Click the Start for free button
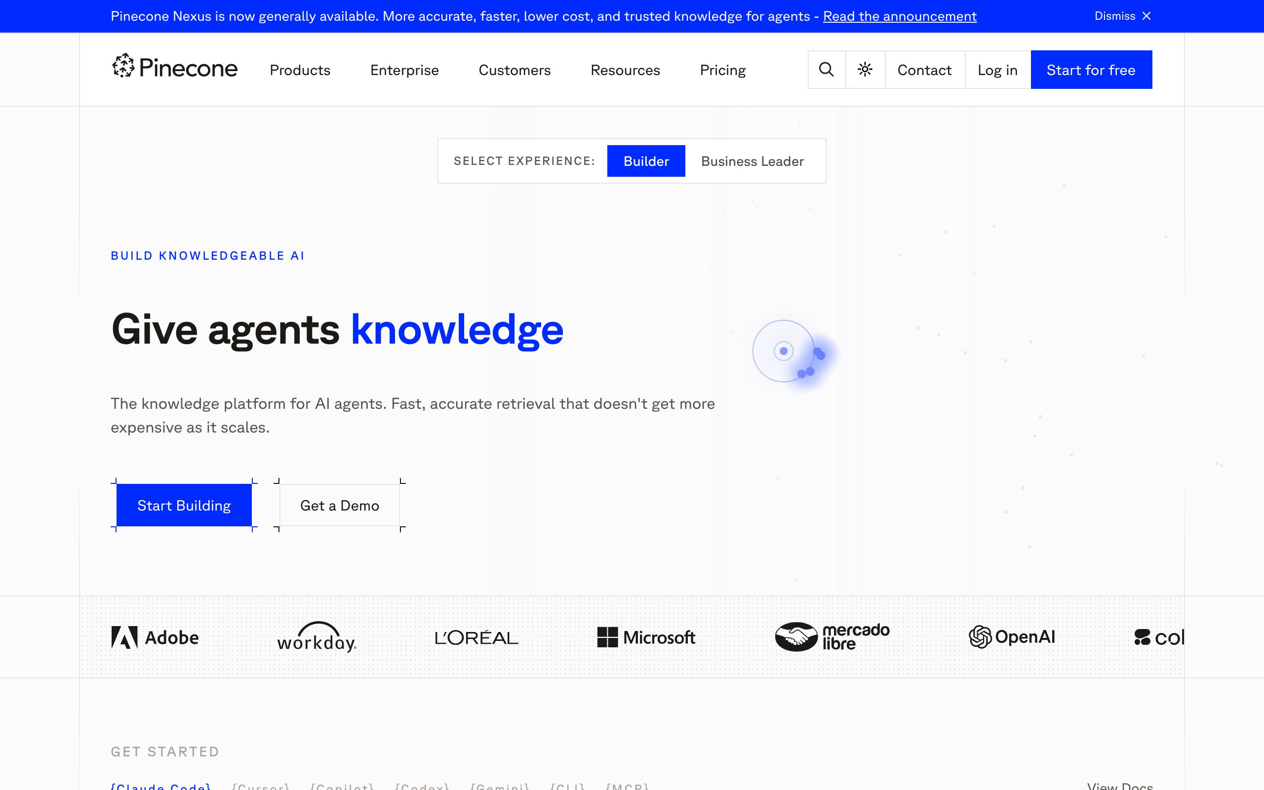Image resolution: width=1264 pixels, height=790 pixels. pos(1091,70)
